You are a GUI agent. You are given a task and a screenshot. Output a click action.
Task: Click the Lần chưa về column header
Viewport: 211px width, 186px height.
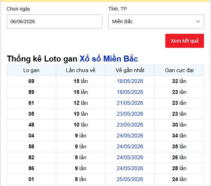(81, 70)
